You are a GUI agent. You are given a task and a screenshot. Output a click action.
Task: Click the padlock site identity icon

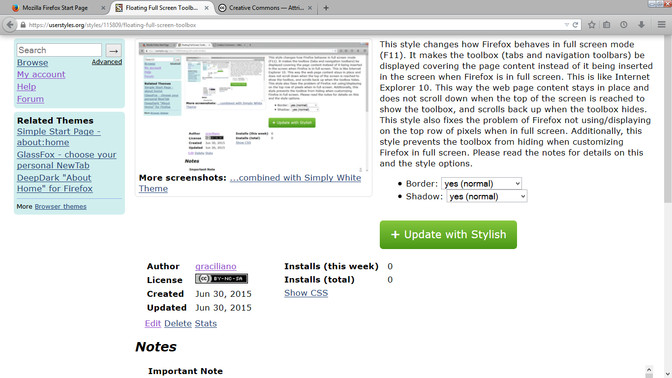[x=23, y=25]
